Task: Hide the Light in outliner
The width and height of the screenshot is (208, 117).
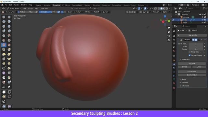Action: point(202,22)
